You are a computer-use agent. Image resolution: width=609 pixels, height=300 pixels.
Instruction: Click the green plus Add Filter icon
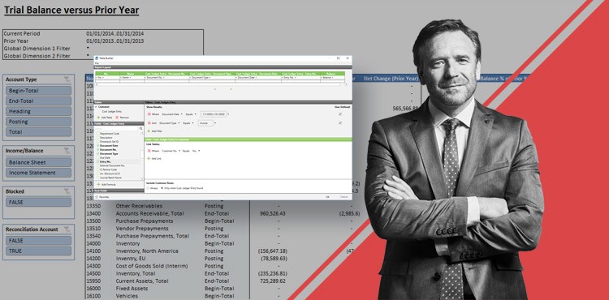(149, 131)
